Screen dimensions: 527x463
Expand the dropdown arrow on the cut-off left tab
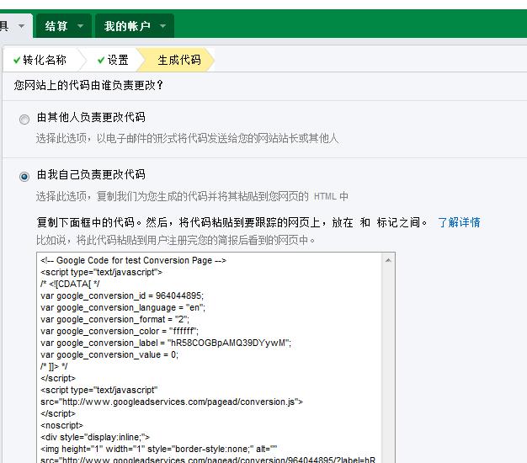21,26
